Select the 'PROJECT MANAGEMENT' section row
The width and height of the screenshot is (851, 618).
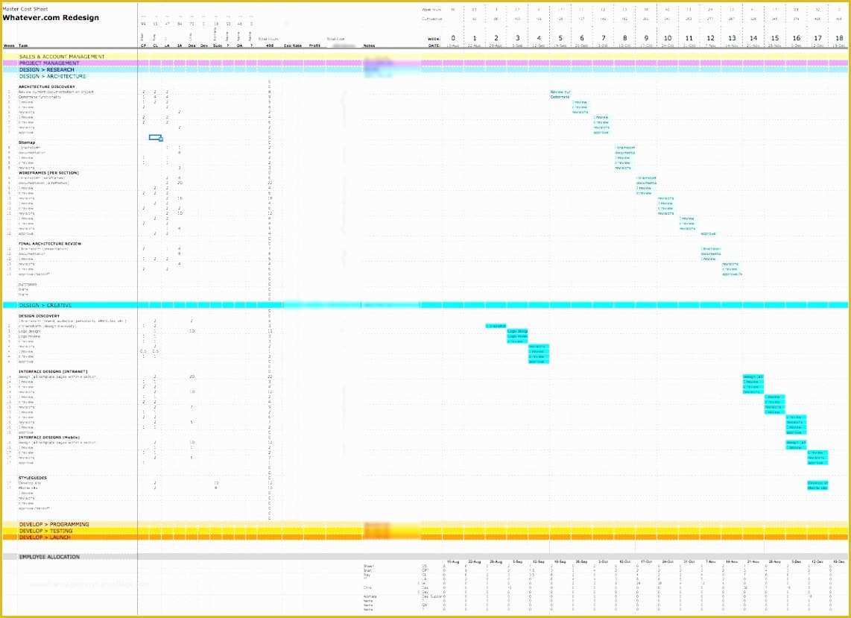425,63
